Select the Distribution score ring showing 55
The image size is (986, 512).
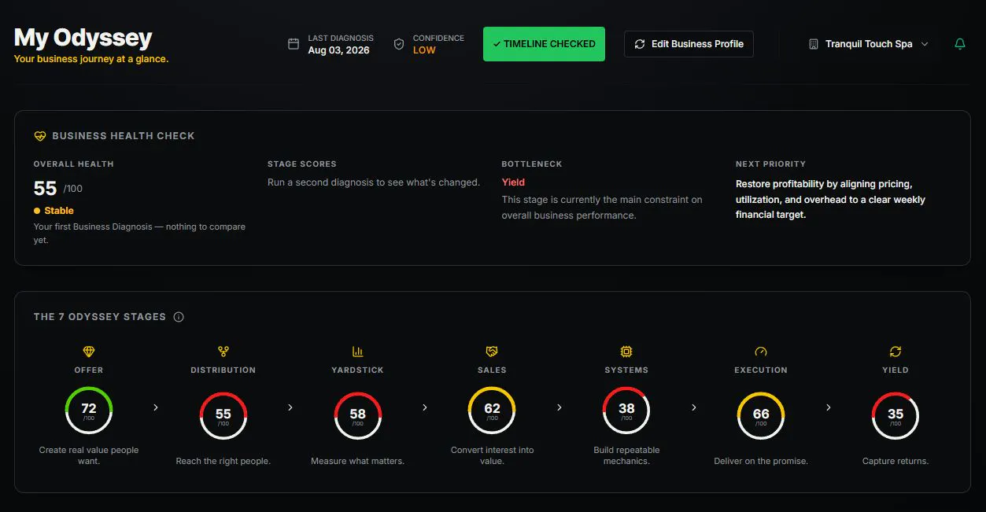223,416
